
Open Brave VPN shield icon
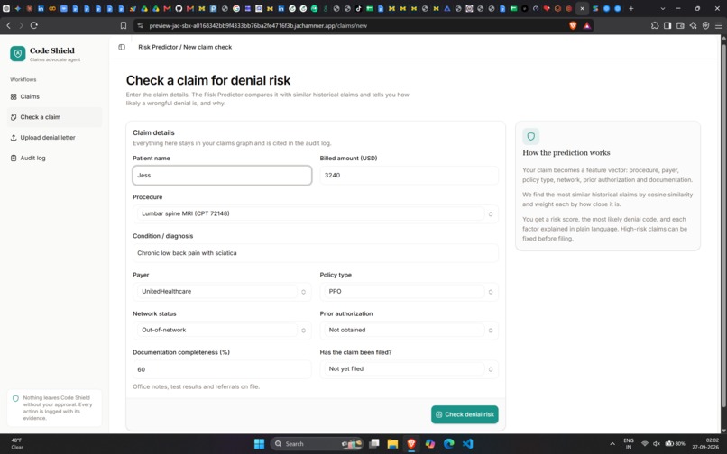(x=705, y=25)
